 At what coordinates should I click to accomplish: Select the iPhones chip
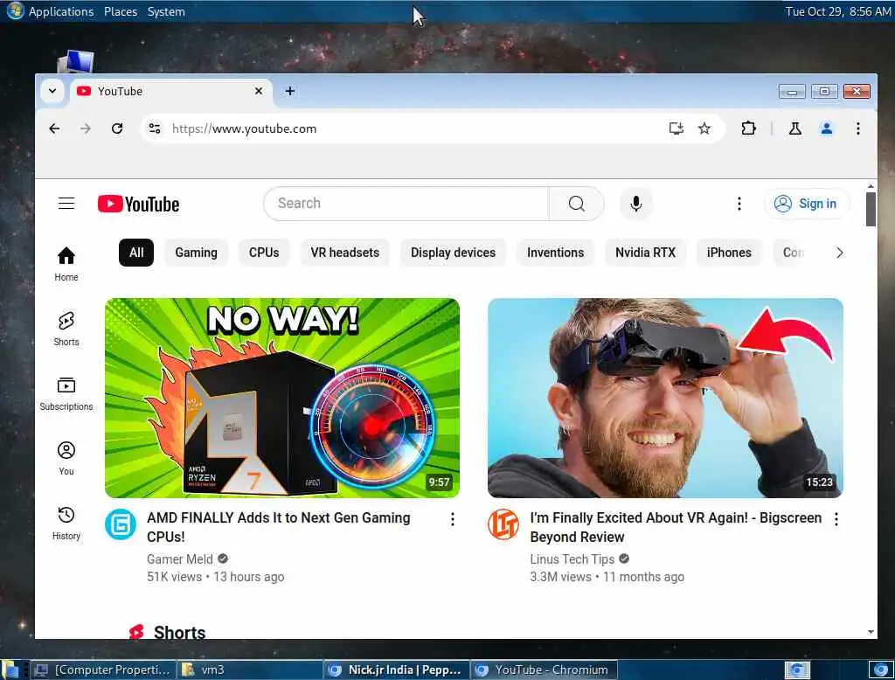[729, 253]
